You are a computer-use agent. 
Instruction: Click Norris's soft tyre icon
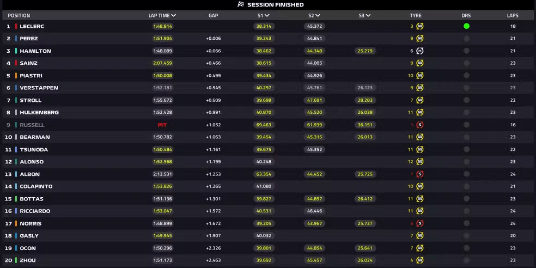pyautogui.click(x=420, y=223)
